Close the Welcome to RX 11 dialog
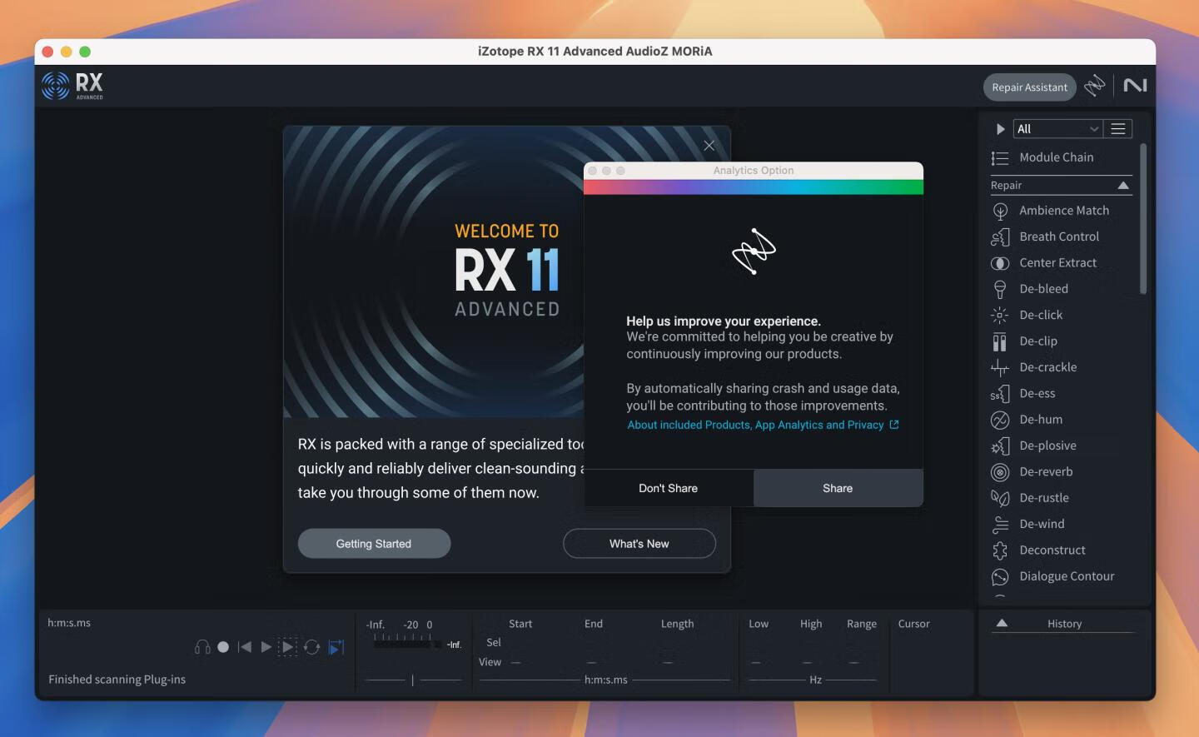Viewport: 1199px width, 737px height. (709, 146)
